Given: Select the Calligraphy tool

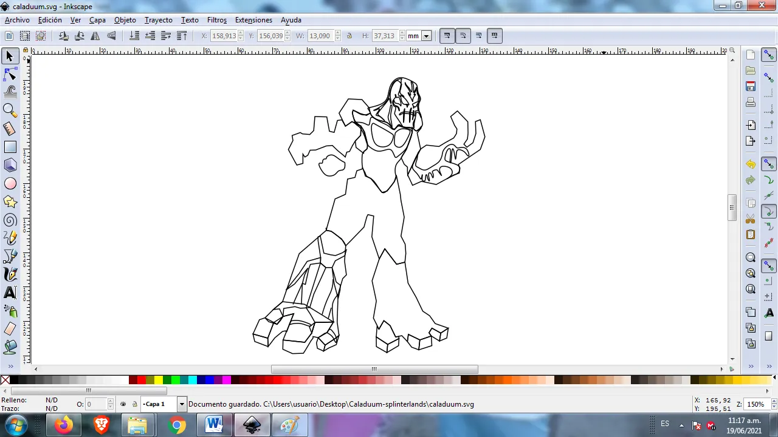Looking at the screenshot, I should pyautogui.click(x=10, y=274).
